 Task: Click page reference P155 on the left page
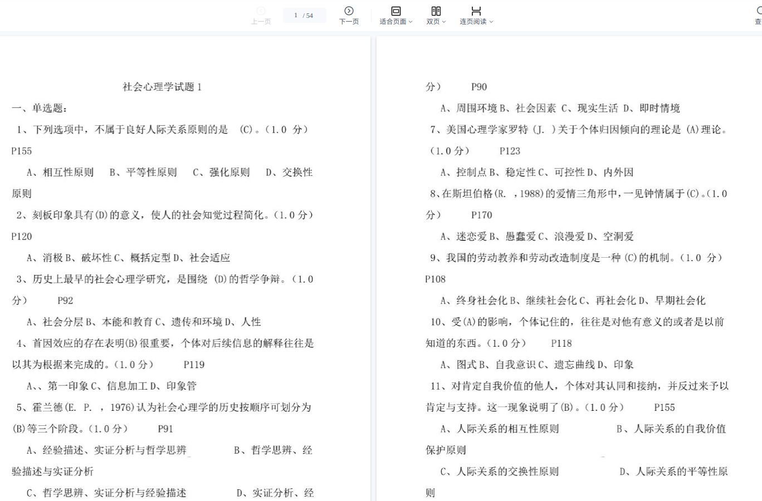click(x=22, y=151)
